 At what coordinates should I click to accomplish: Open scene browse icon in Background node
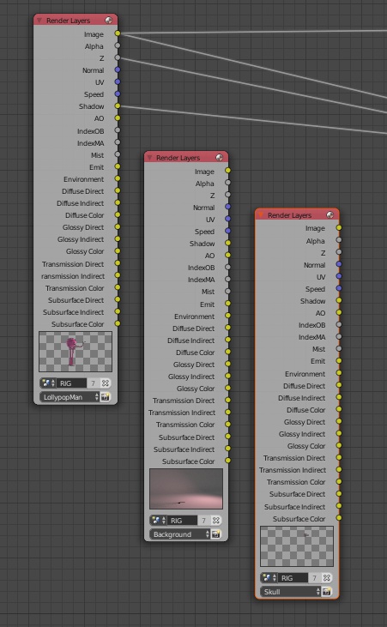159,521
